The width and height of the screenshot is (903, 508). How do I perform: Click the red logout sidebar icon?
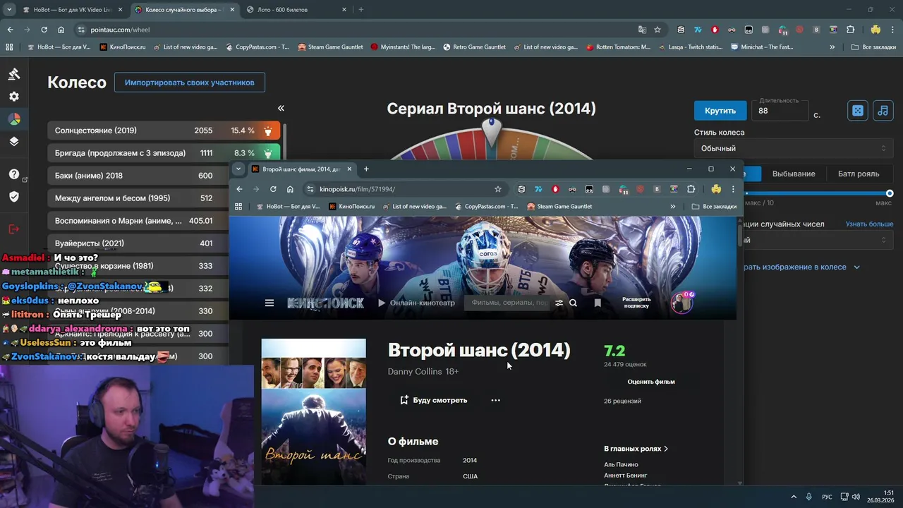(14, 229)
